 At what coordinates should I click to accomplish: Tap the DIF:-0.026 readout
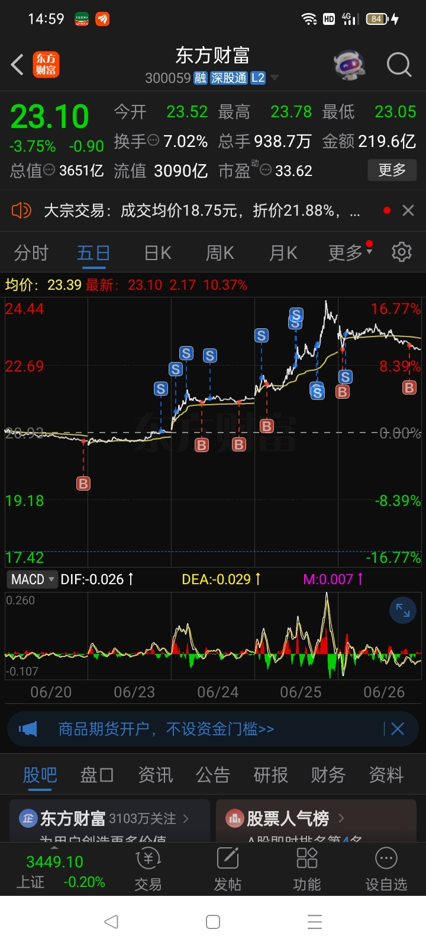click(x=97, y=579)
